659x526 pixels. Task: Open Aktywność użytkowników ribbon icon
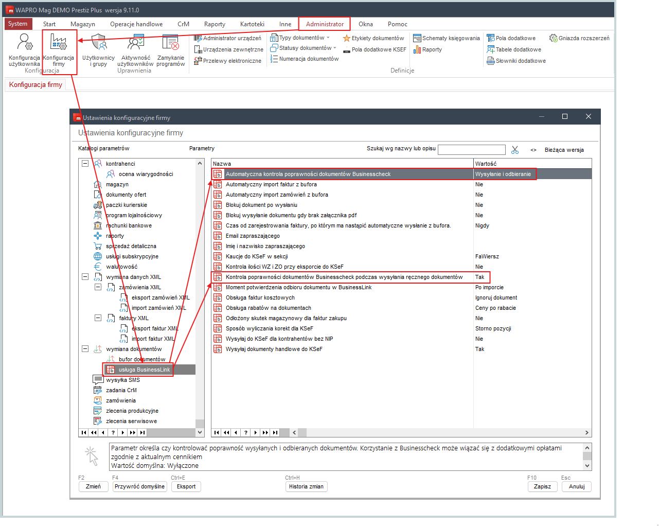[135, 50]
